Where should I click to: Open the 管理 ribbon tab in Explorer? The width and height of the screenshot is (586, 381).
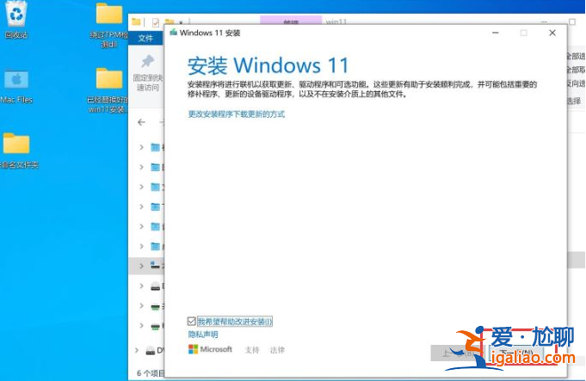(291, 21)
